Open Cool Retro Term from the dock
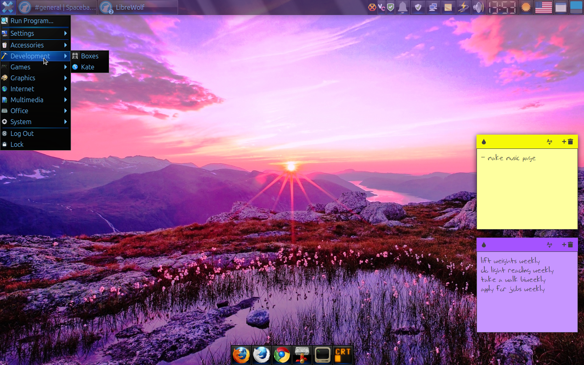584x365 pixels. pyautogui.click(x=343, y=354)
